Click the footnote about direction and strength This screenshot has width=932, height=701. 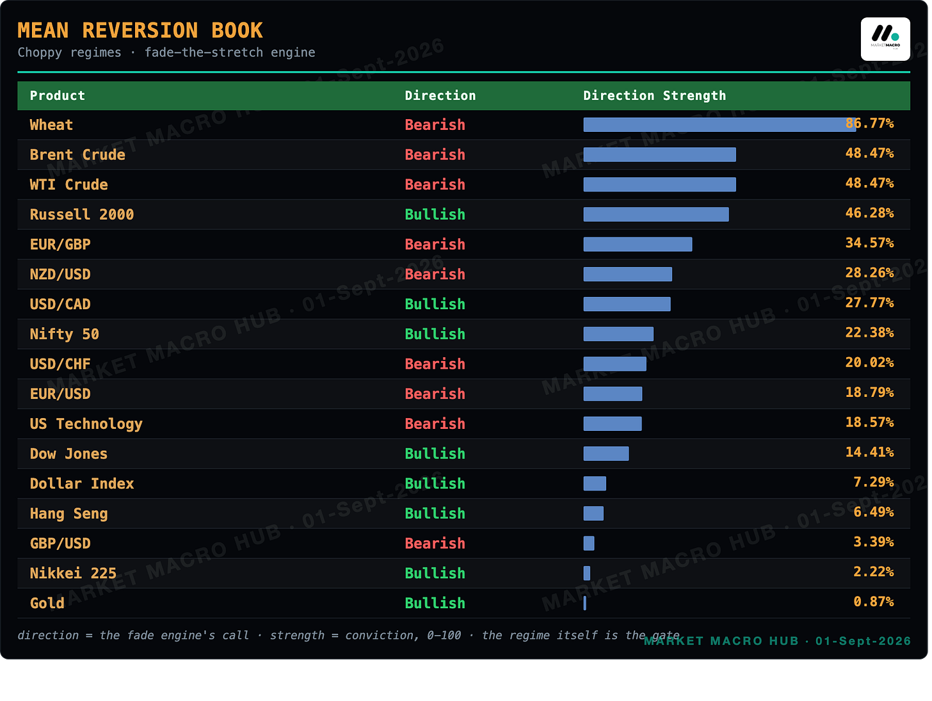coord(348,635)
